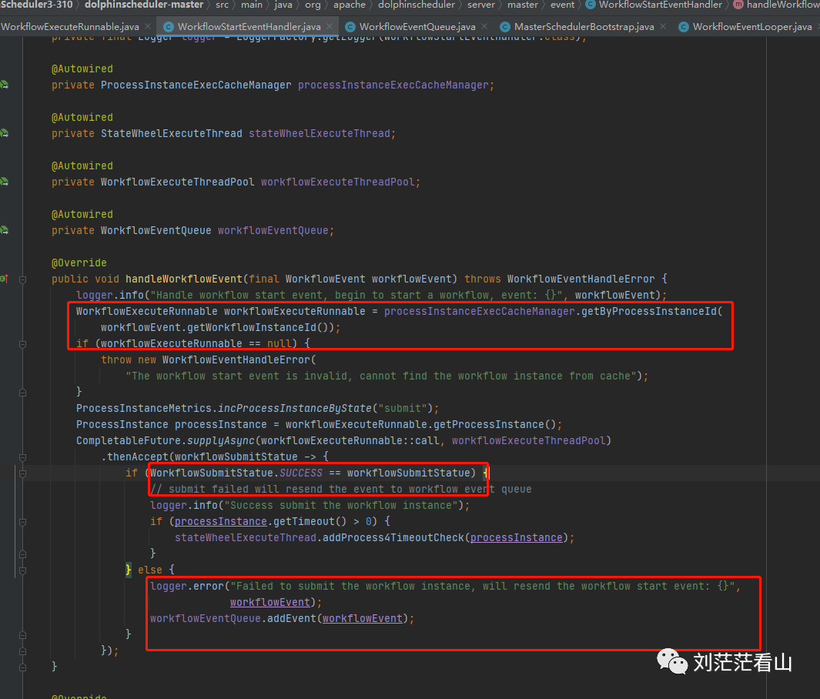
Task: Select the WorkflowStartEventHandler.java tab
Action: [249, 27]
